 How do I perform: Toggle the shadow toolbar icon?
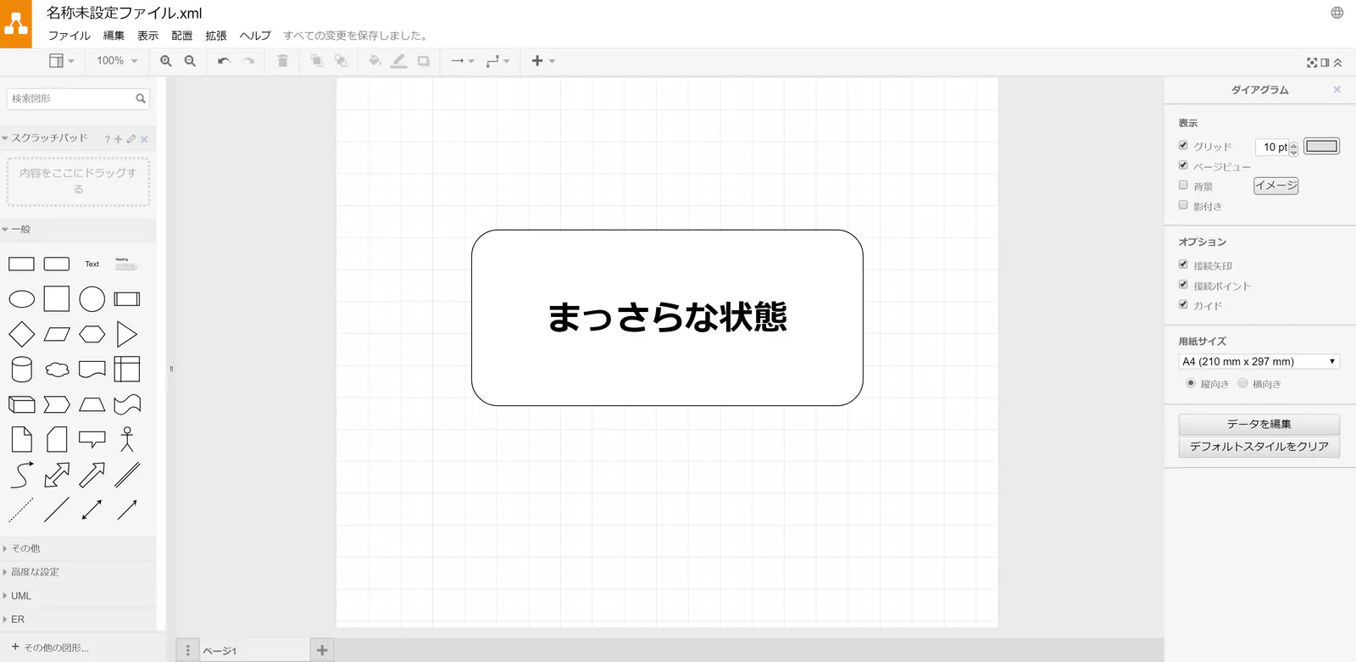424,61
